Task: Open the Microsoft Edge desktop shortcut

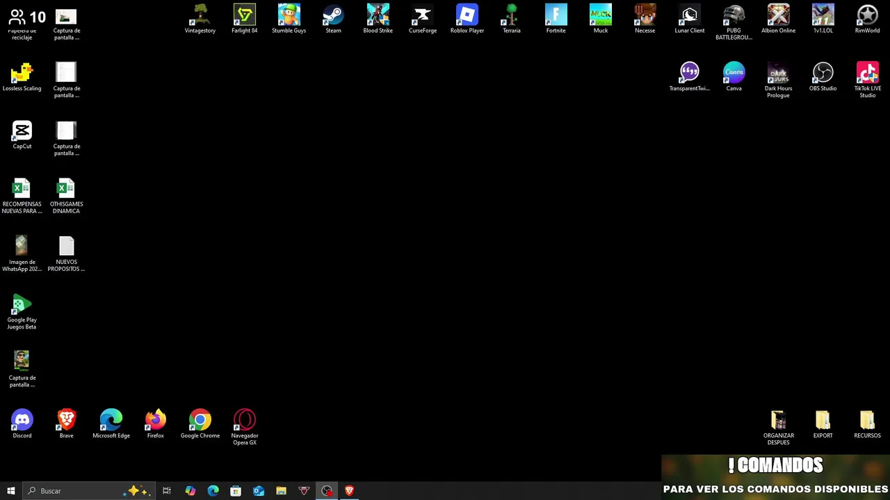Action: (x=111, y=424)
